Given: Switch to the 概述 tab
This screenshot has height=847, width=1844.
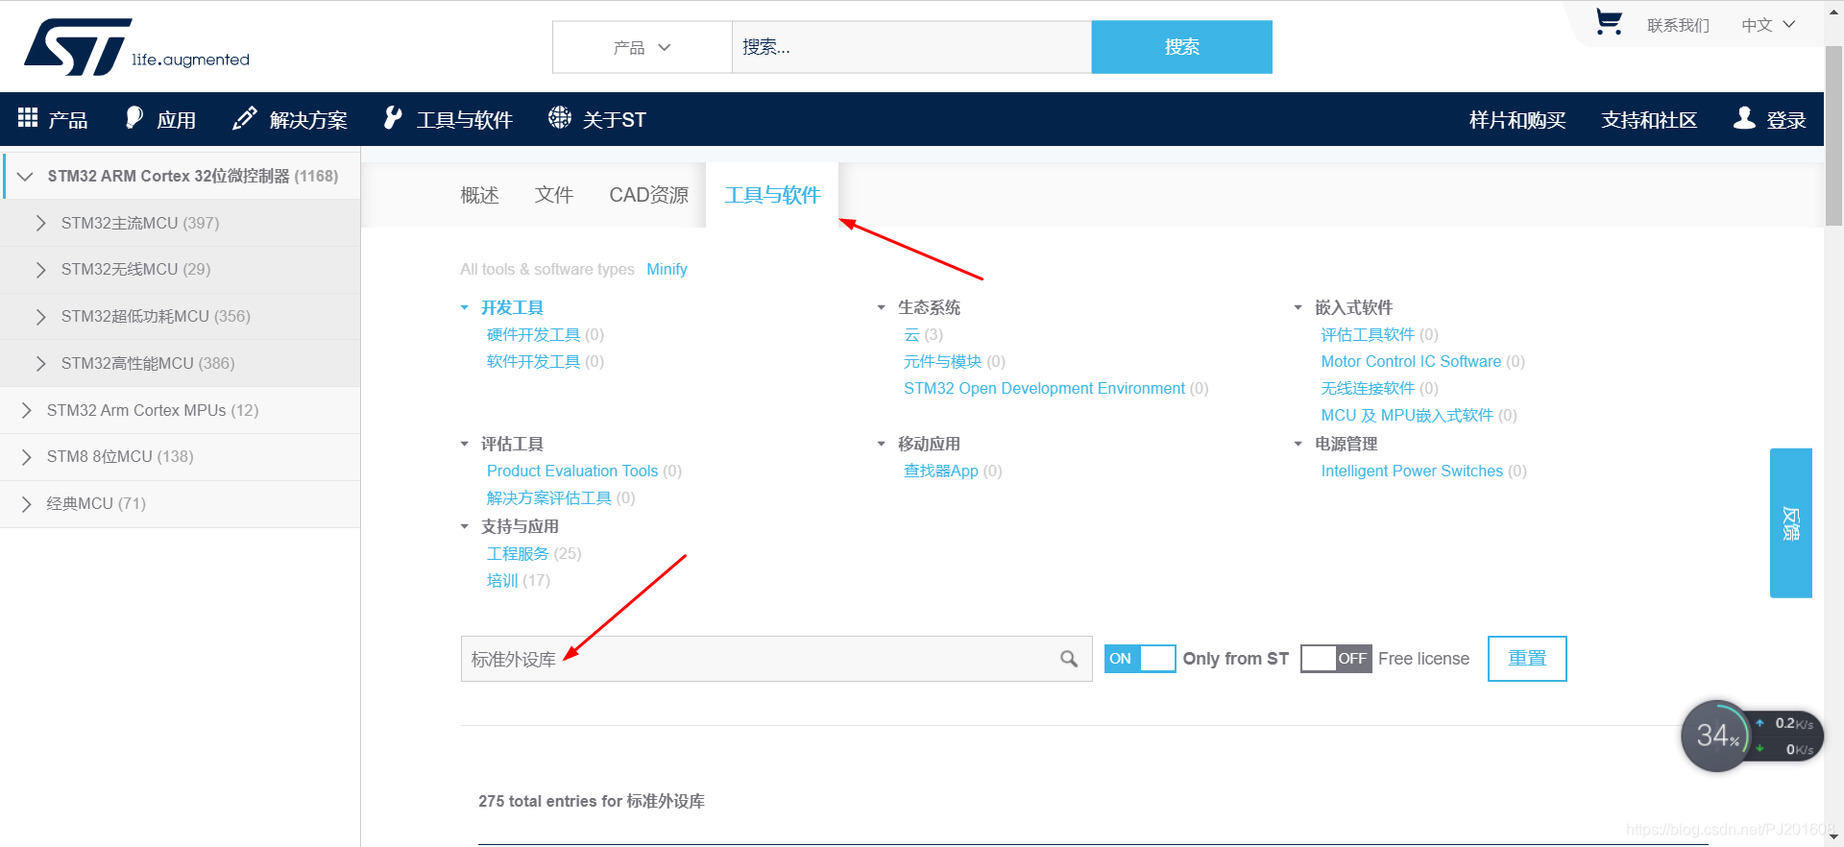Looking at the screenshot, I should coord(479,195).
